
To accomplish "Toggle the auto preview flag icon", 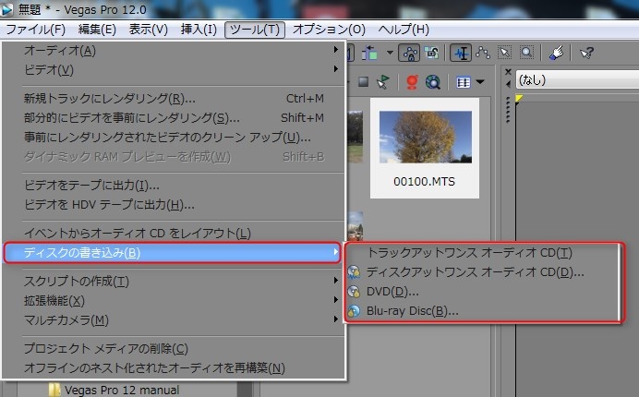I will click(x=382, y=82).
